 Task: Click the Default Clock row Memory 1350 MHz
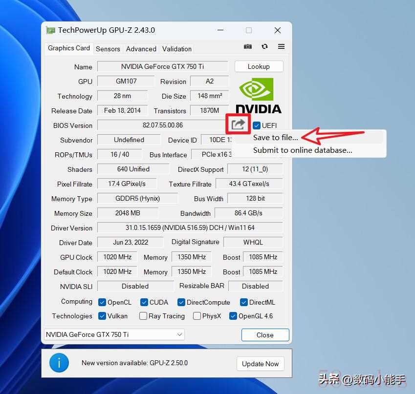(x=192, y=271)
